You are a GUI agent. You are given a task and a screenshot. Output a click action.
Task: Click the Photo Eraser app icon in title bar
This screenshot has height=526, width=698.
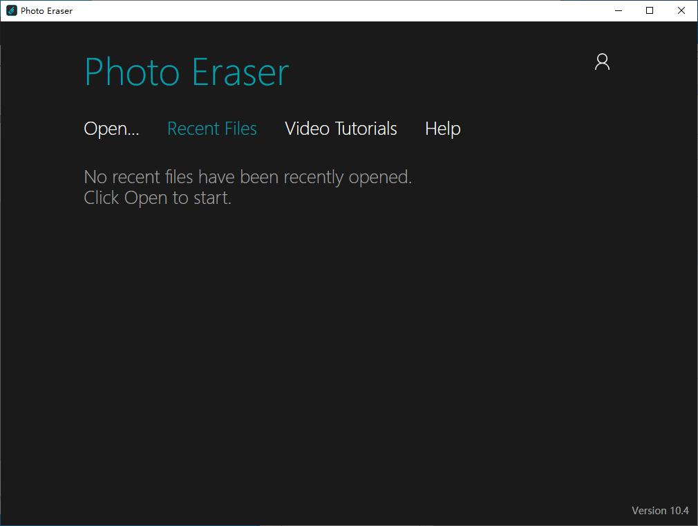12,10
